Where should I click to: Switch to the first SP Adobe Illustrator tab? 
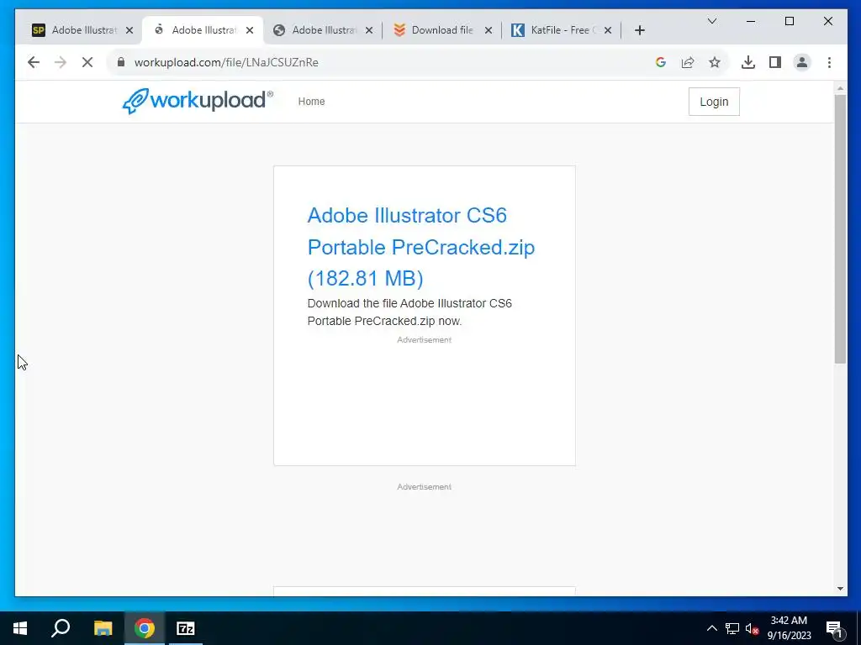(x=83, y=30)
